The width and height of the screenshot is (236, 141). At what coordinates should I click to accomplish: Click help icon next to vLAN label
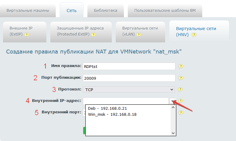point(138,35)
